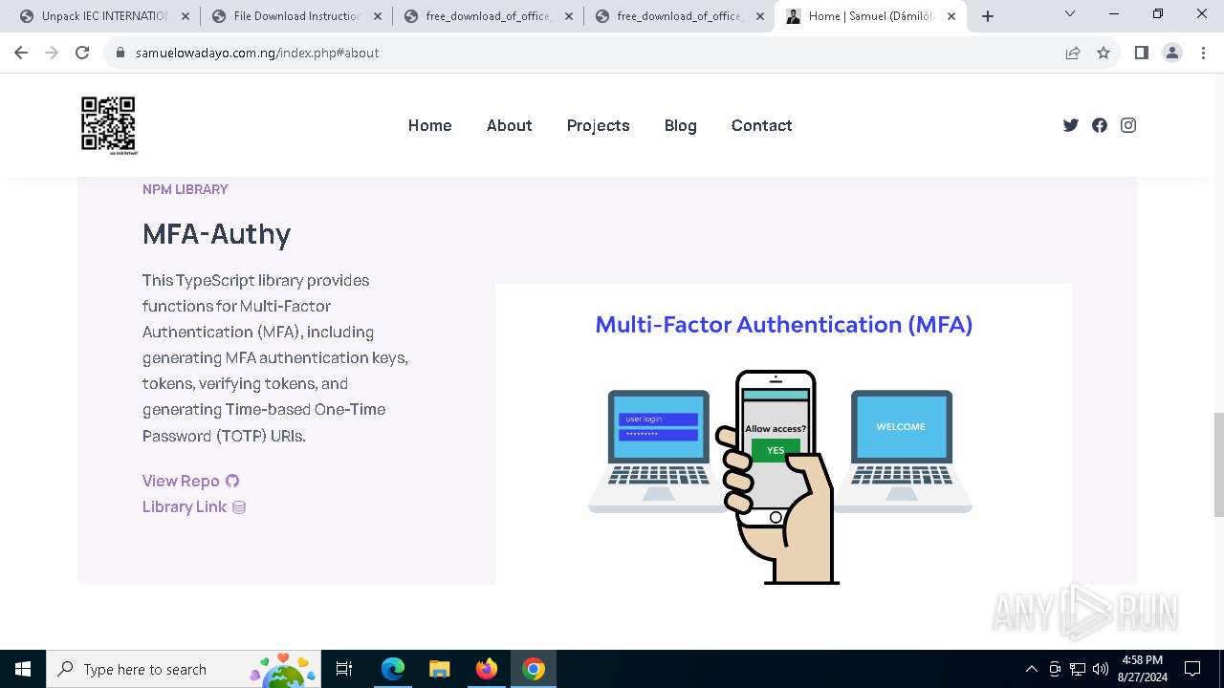Screen dimensions: 1224x688
Task: Navigate to About in the site menu
Action: [509, 125]
